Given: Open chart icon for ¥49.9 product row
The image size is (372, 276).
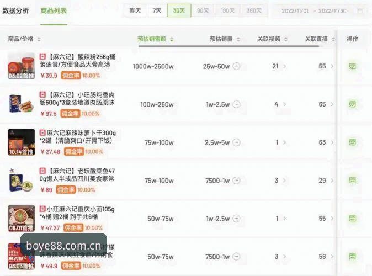Looking at the screenshot, I should (352, 257).
